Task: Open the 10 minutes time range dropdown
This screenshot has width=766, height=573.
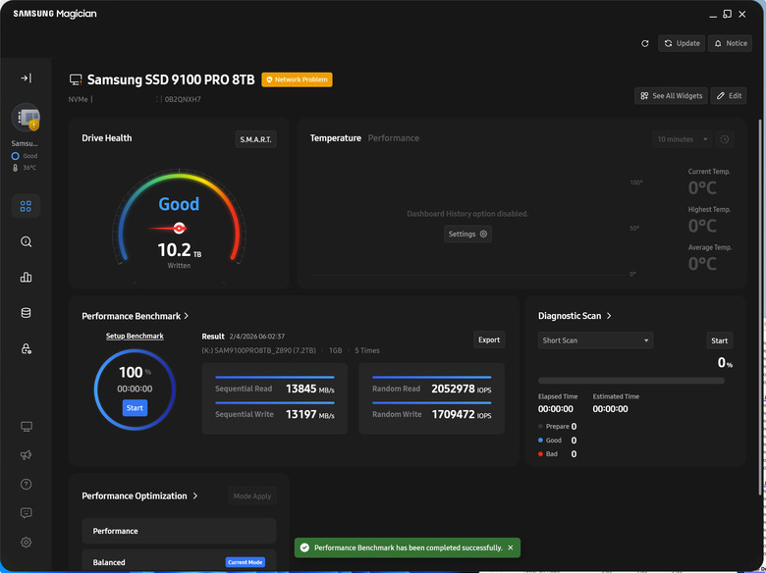Action: point(682,139)
